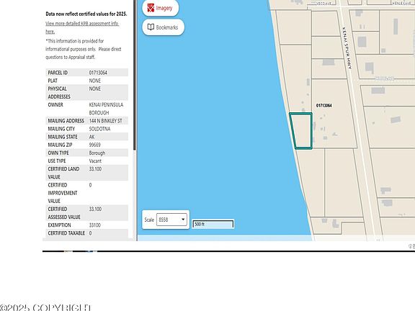The height and width of the screenshot is (311, 415).
Task: Open the Bookmarks button
Action: pos(163,27)
